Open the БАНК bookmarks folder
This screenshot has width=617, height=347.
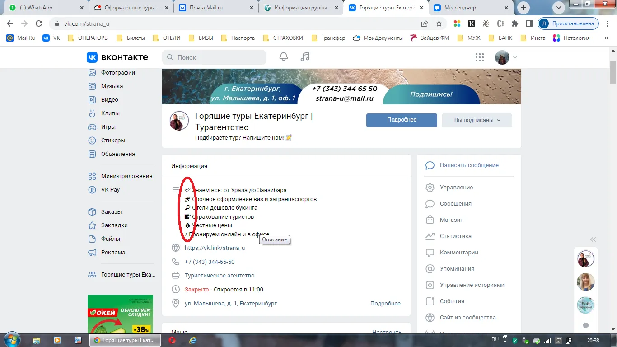tap(500, 38)
